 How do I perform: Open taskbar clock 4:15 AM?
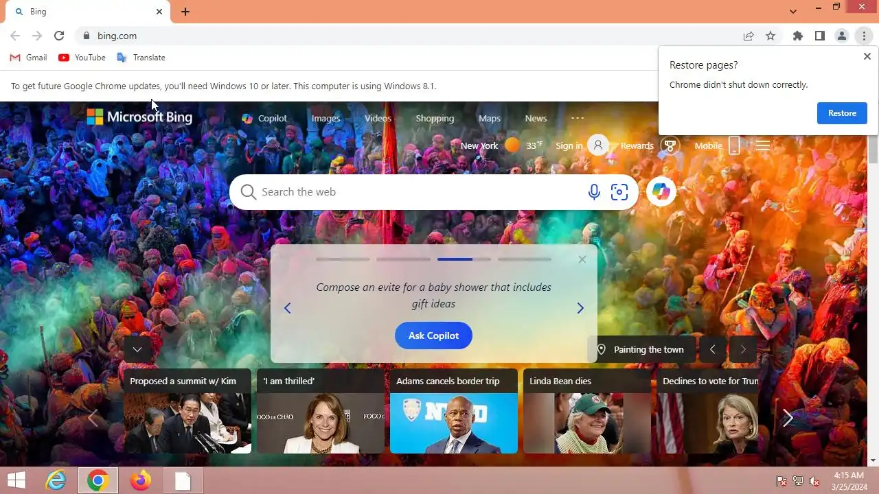point(849,481)
